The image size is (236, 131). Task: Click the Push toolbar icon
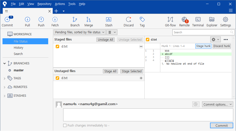click(41, 21)
